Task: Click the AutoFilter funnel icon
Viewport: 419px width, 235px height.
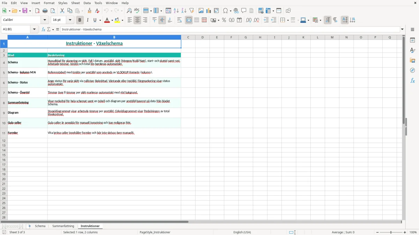Action: [x=191, y=11]
